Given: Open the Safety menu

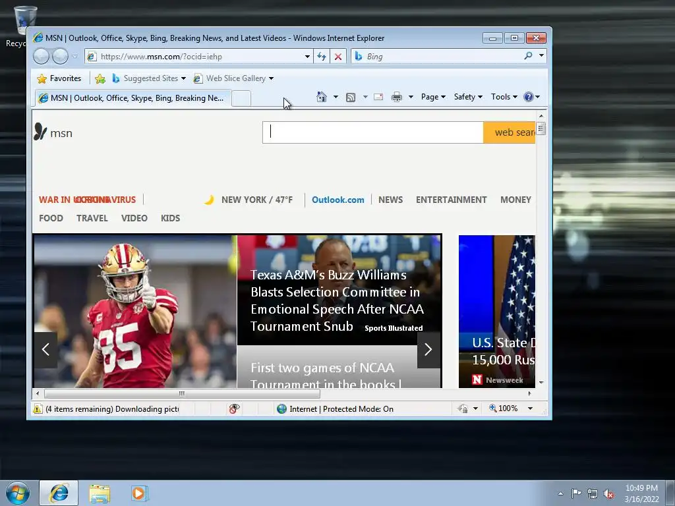Looking at the screenshot, I should [x=468, y=97].
